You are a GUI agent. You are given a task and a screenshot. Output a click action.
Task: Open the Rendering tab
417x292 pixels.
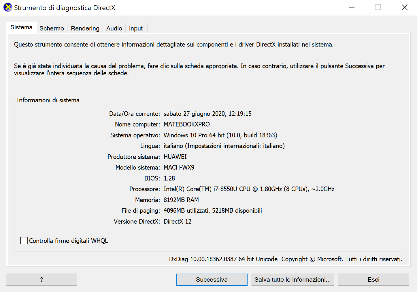[x=85, y=28]
